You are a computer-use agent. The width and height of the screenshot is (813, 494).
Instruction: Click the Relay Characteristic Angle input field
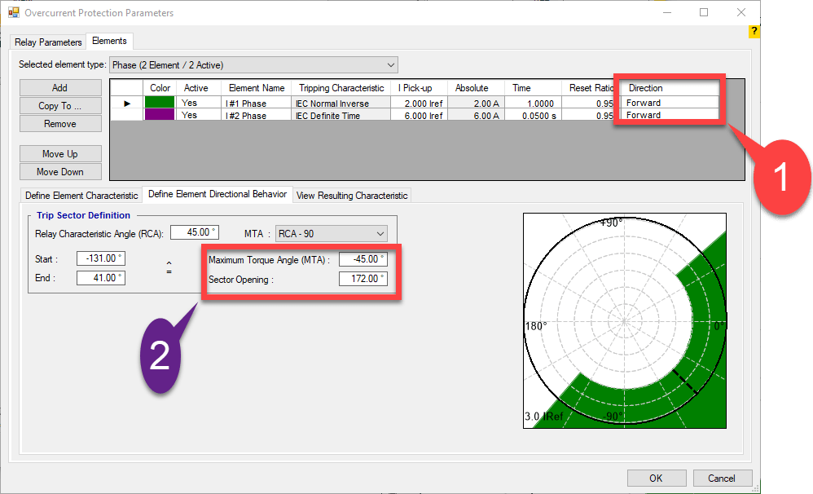click(x=196, y=234)
